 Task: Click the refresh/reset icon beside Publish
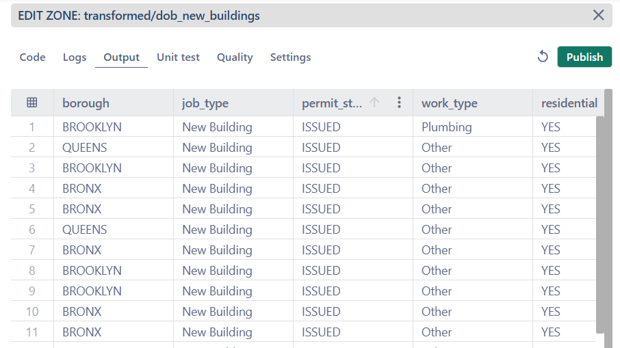click(543, 57)
